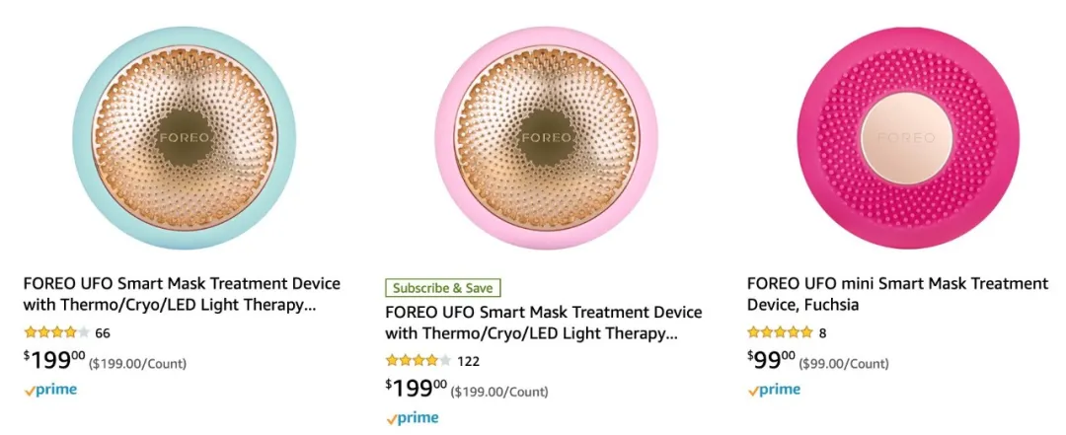Click the star rating with 8 reviews
Viewport: 1066px width, 435px height.
(x=780, y=332)
